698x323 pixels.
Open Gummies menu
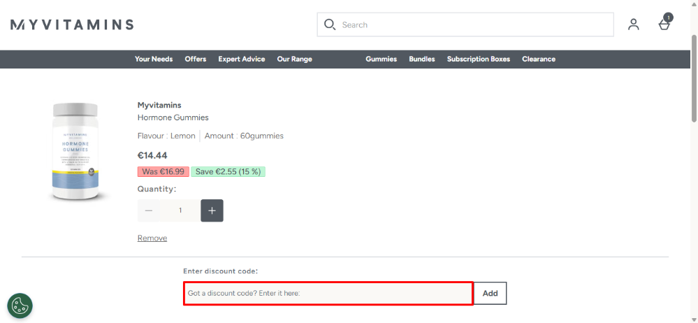point(381,59)
